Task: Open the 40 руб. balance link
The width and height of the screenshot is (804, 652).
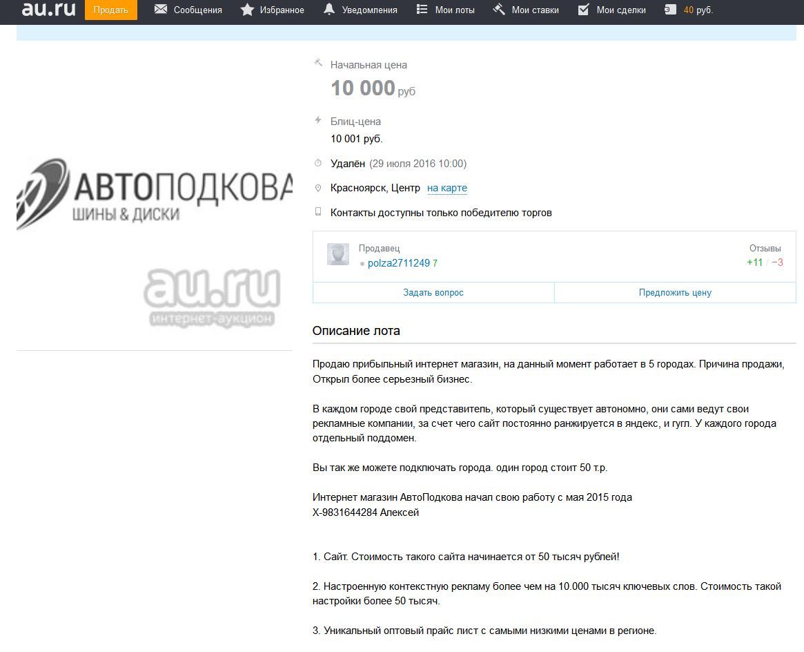Action: pos(698,10)
